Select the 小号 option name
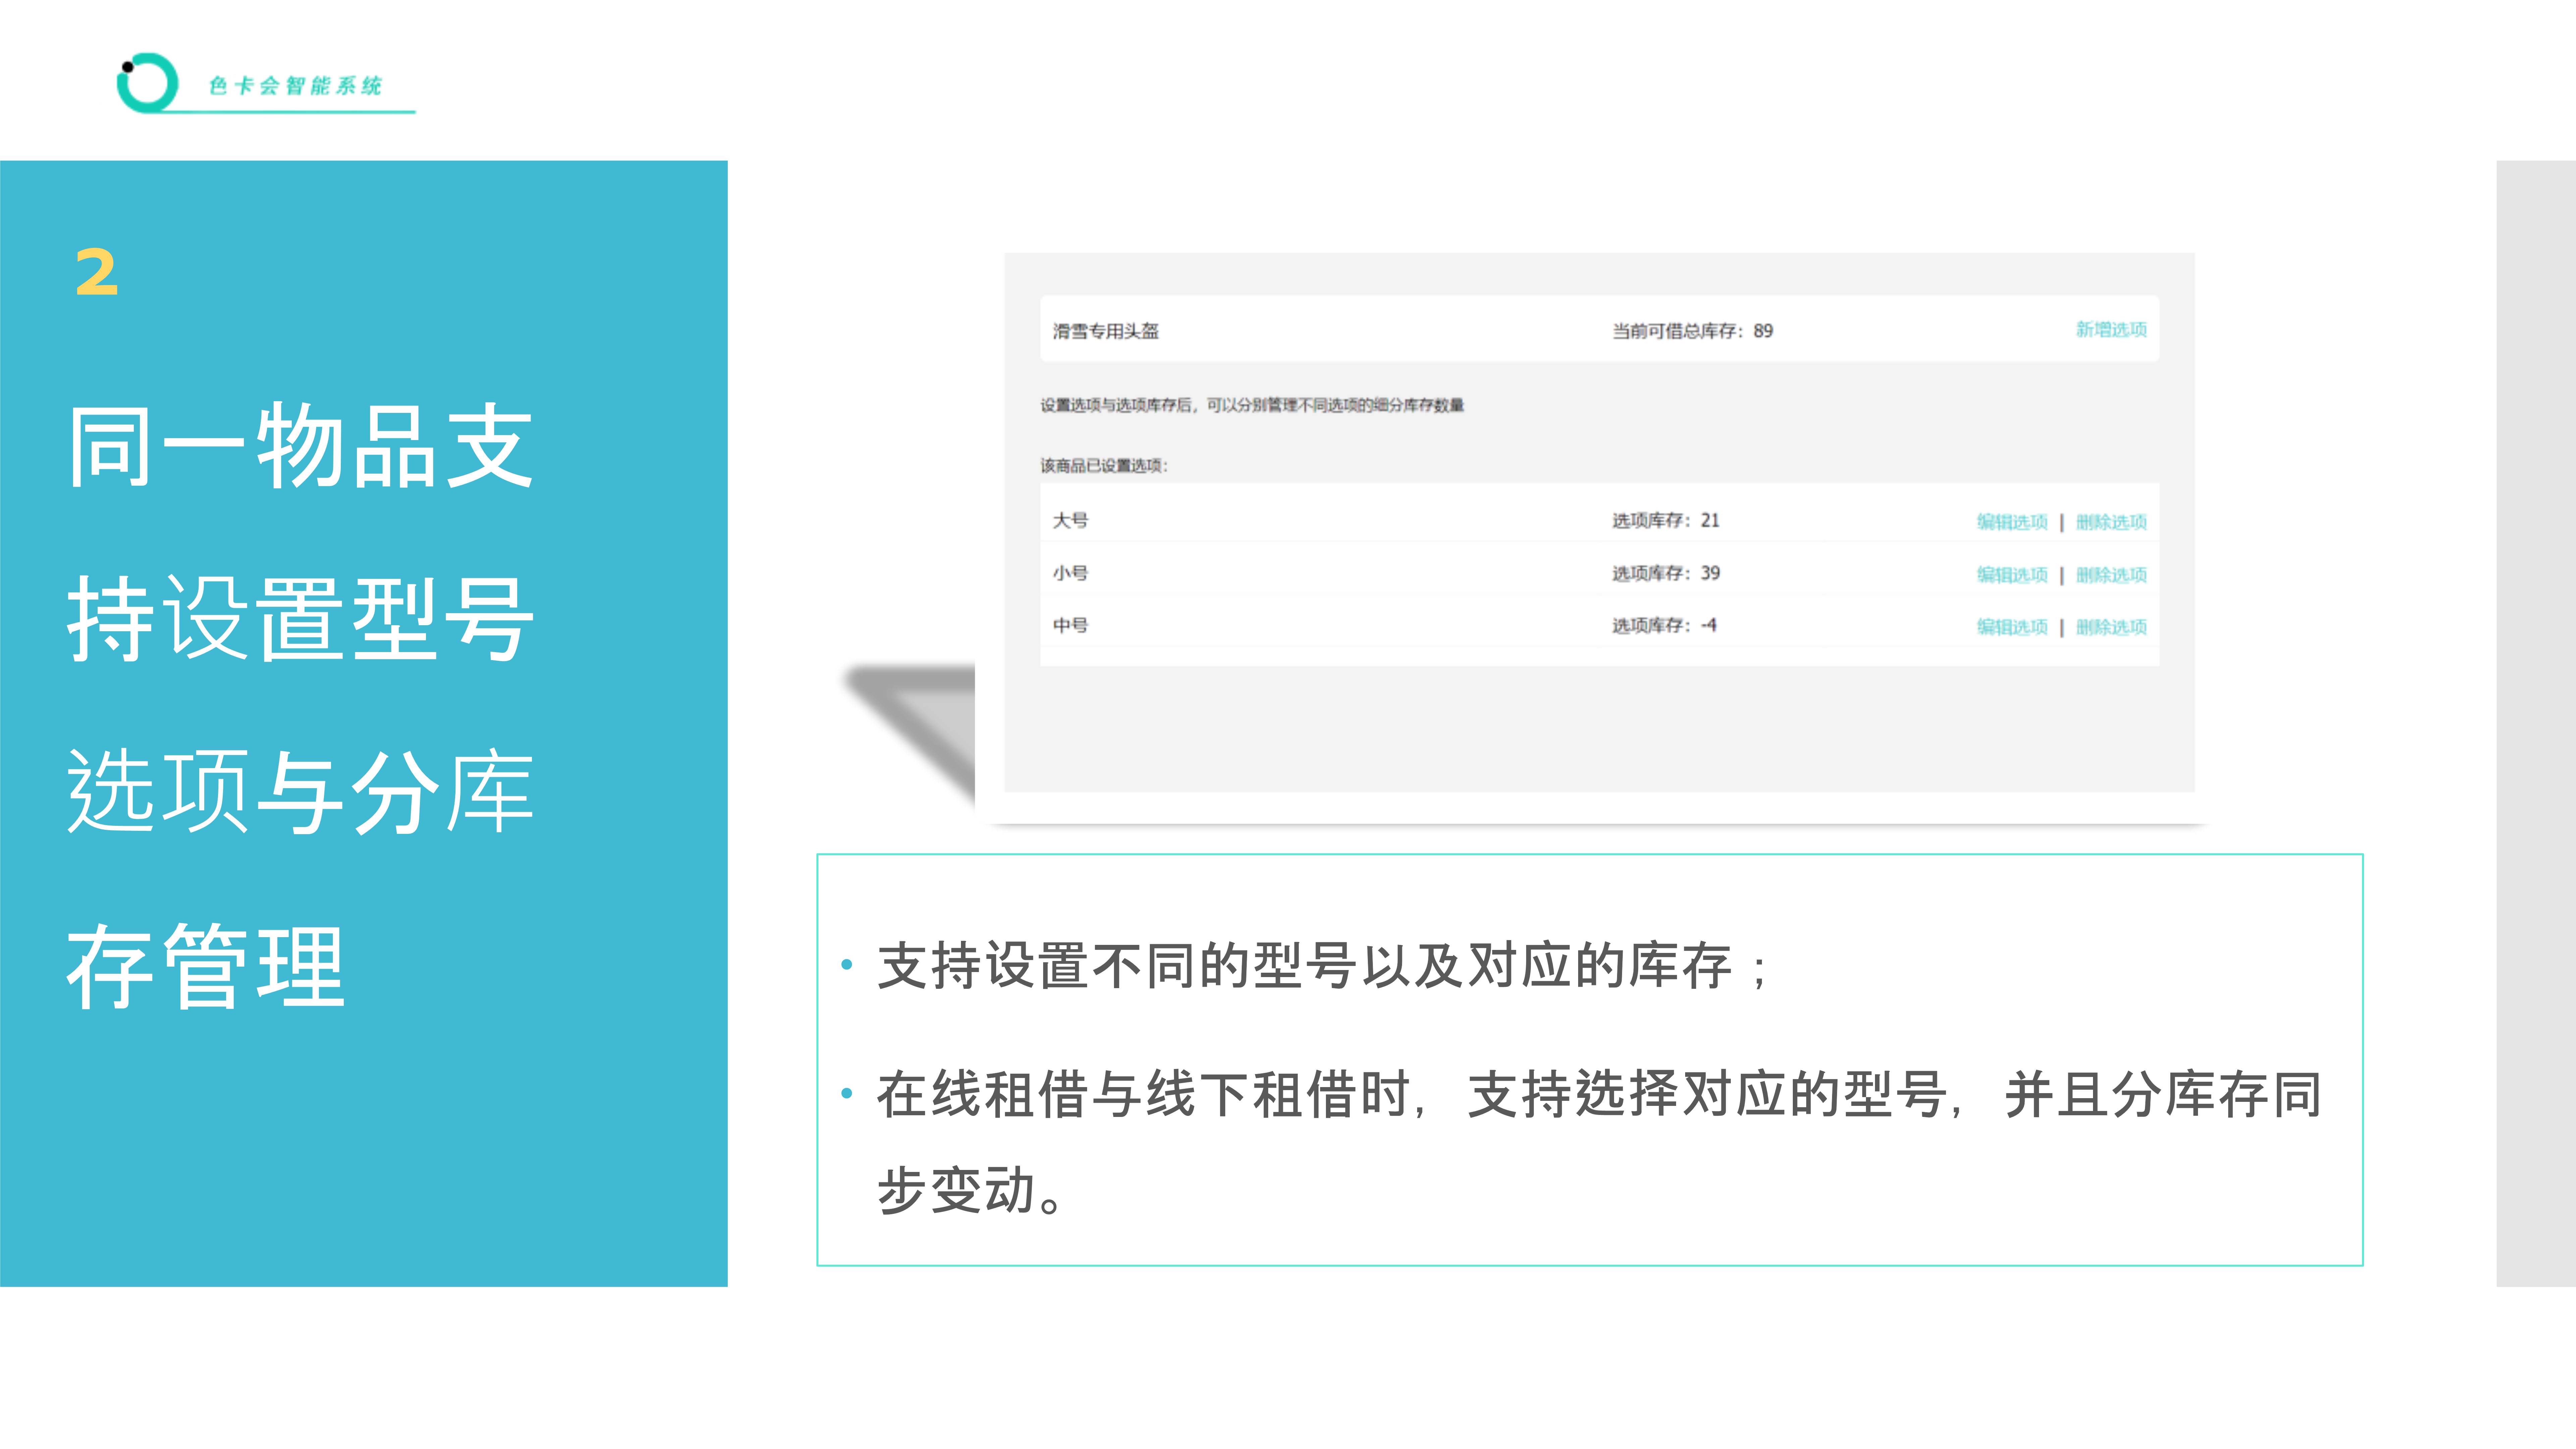2576x1449 pixels. point(1070,573)
